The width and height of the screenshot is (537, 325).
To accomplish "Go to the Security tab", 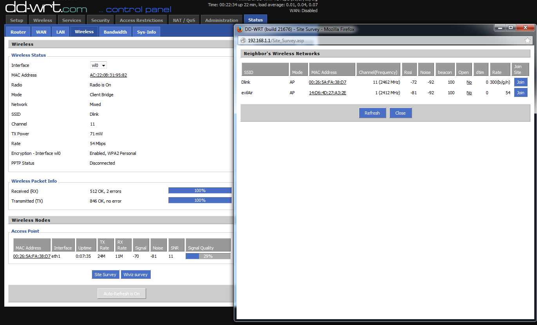I will tap(101, 20).
